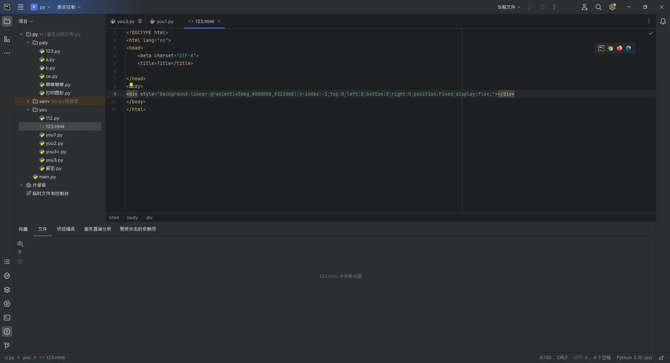Image resolution: width=670 pixels, height=363 pixels.
Task: Switch to you1.py editor tab
Action: (x=162, y=21)
